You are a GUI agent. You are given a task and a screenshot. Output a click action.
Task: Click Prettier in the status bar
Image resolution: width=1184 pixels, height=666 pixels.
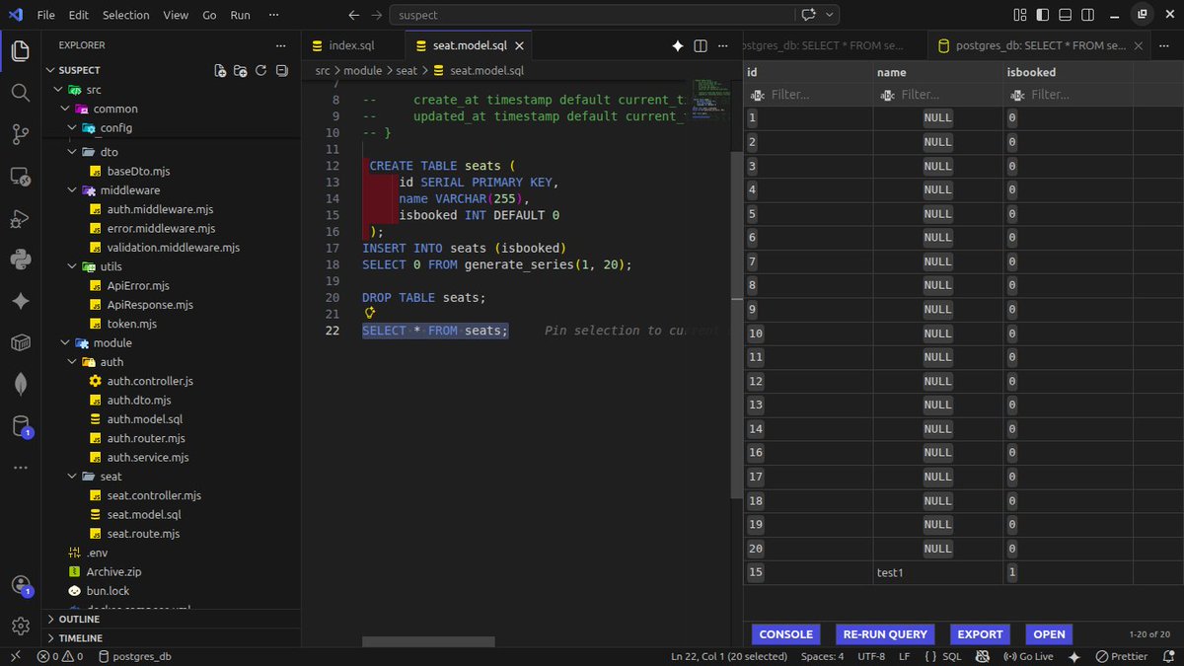pos(1122,656)
